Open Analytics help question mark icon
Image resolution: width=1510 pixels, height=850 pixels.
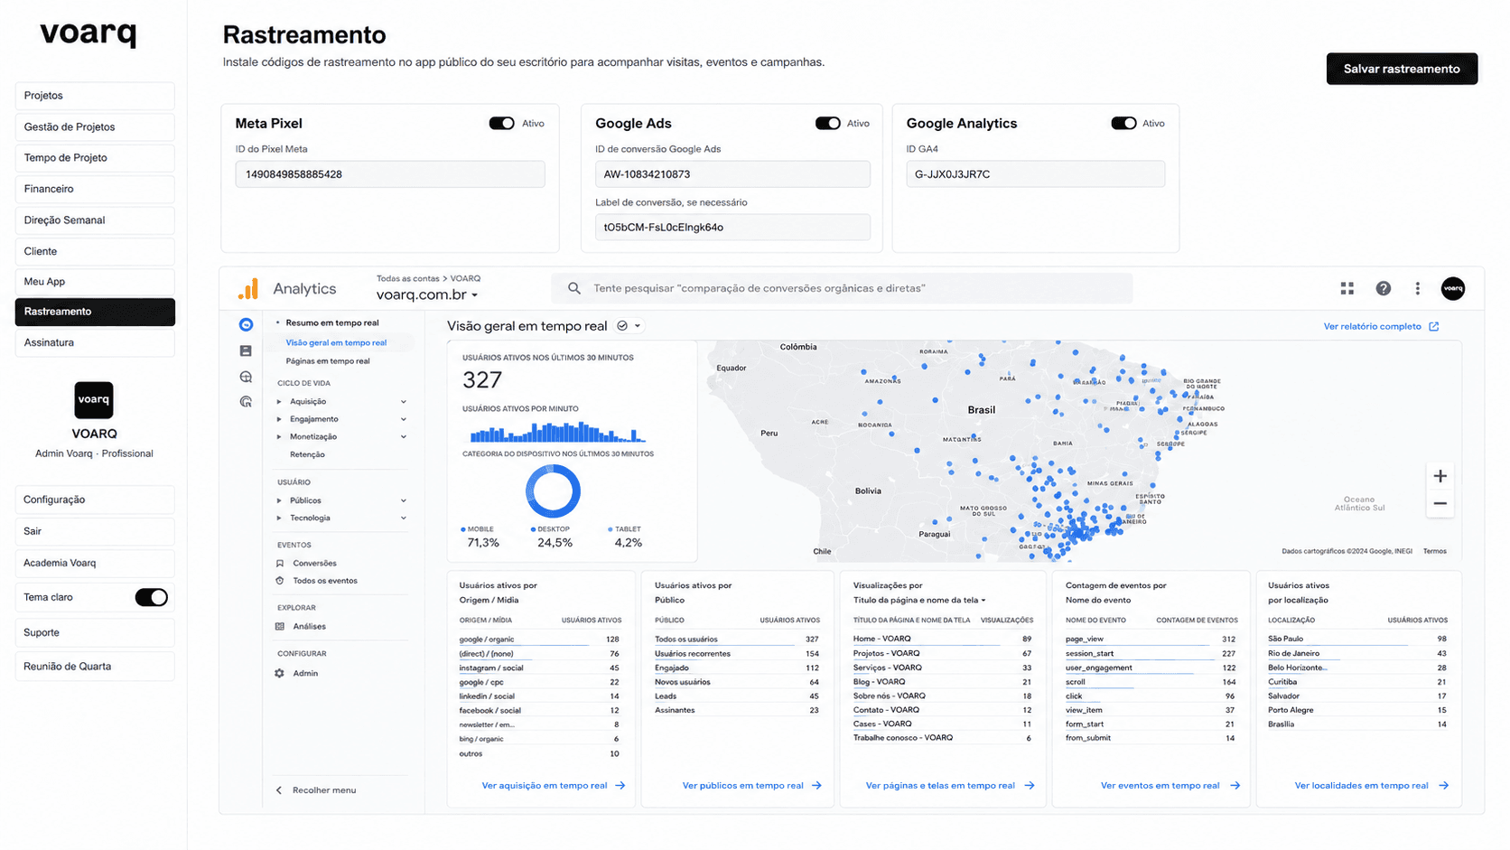[x=1383, y=288]
